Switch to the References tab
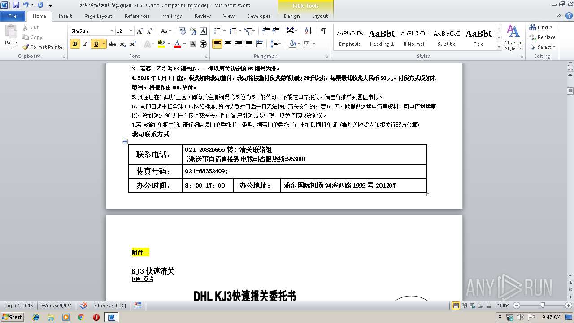The image size is (574, 323). coord(137,16)
